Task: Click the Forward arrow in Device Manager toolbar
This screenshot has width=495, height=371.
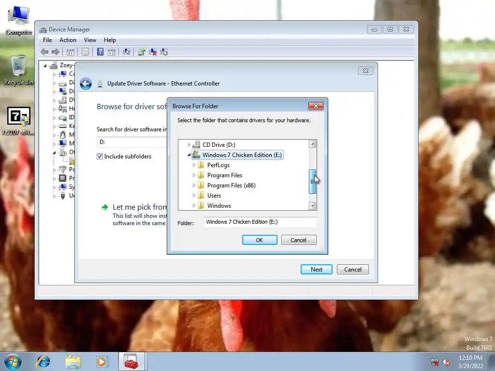Action: (56, 52)
